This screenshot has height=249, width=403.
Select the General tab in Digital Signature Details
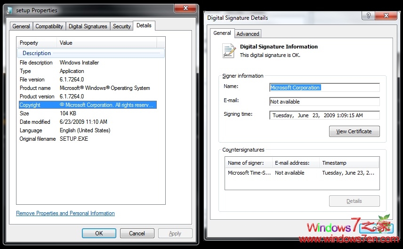point(222,33)
